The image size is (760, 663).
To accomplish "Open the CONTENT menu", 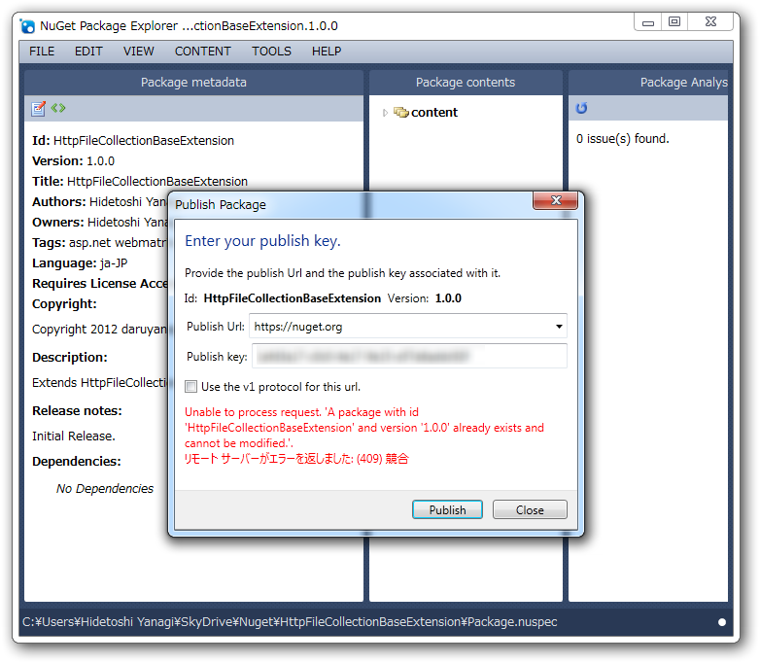I will 202,52.
